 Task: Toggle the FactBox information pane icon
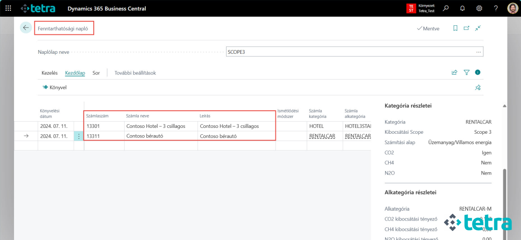pos(478,72)
